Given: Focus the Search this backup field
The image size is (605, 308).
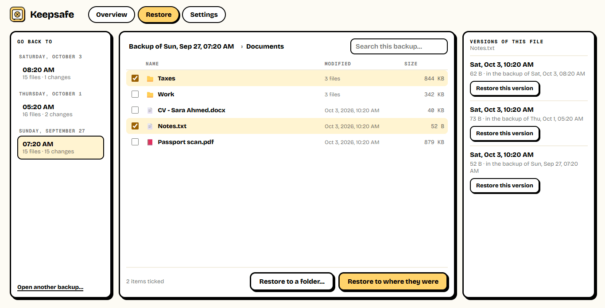Looking at the screenshot, I should (x=399, y=46).
